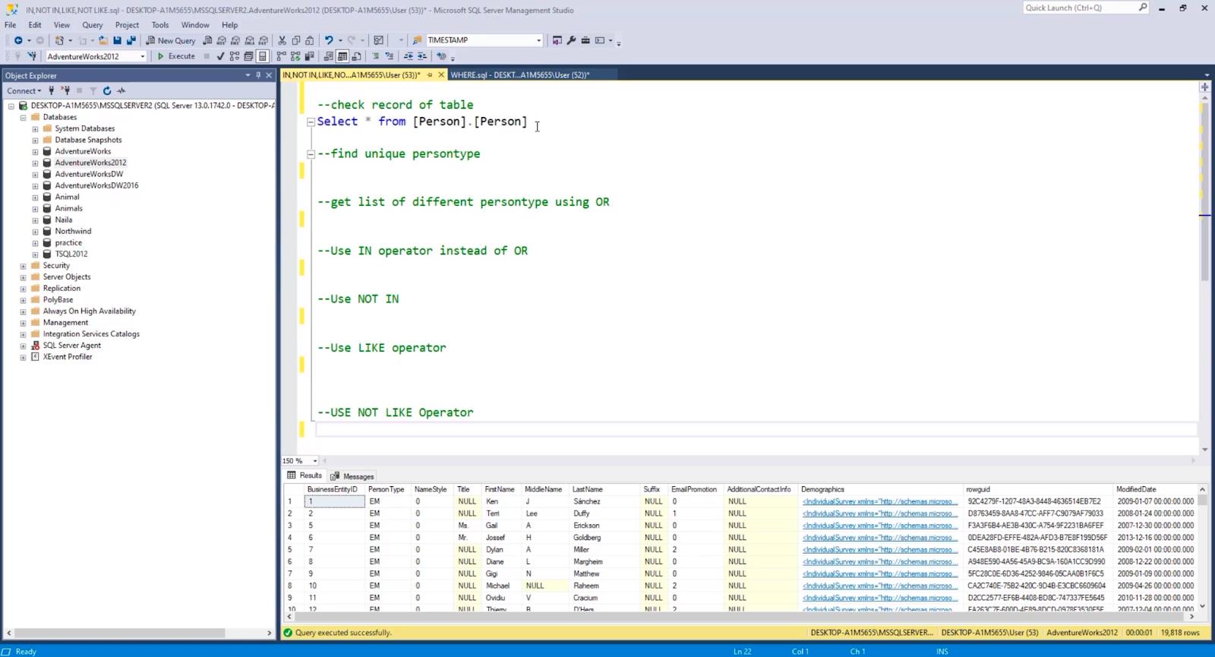Click the Parse checkmark icon
Screen dimensions: 1215x657
click(220, 56)
